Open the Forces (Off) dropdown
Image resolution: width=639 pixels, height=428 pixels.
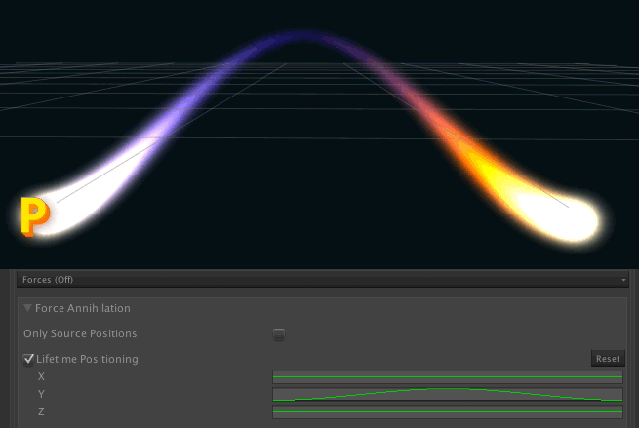tap(320, 279)
